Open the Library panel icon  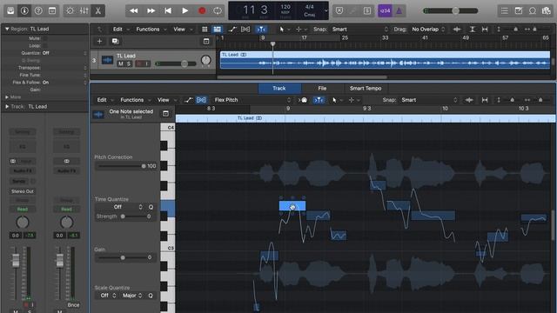pyautogui.click(x=10, y=10)
